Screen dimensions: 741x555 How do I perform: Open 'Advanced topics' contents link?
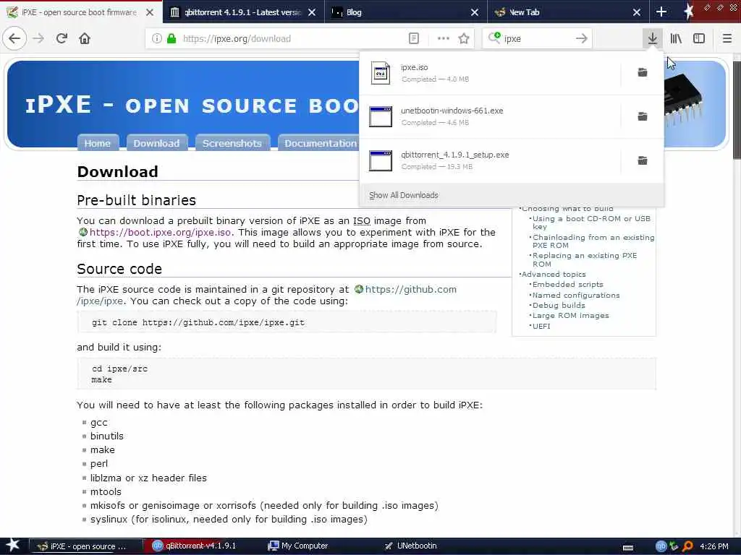[554, 274]
